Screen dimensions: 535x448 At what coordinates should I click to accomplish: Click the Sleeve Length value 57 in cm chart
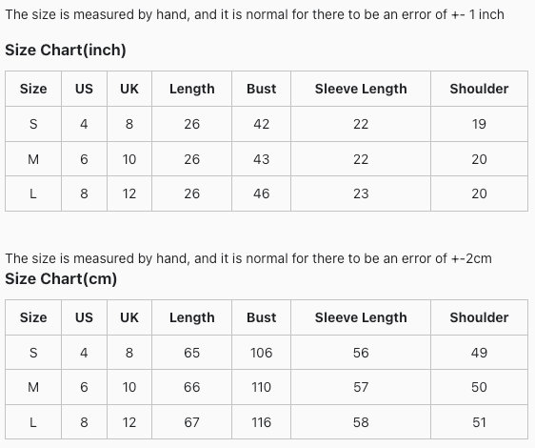coord(361,387)
